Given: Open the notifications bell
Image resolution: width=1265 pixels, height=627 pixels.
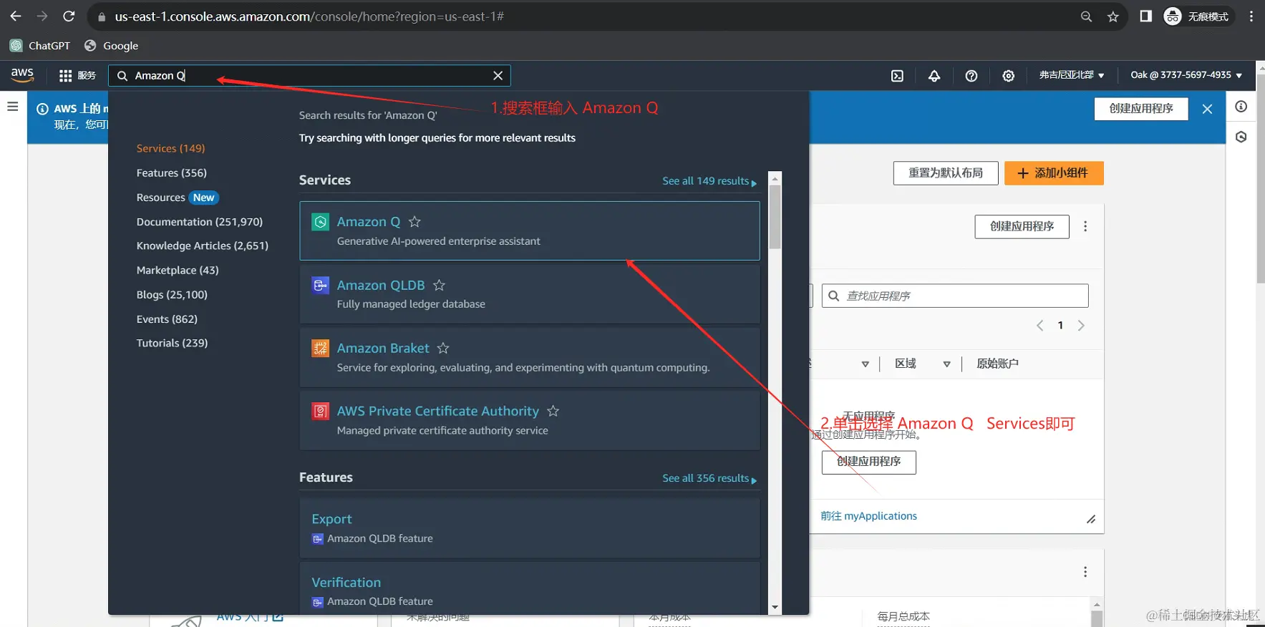Looking at the screenshot, I should (x=934, y=75).
